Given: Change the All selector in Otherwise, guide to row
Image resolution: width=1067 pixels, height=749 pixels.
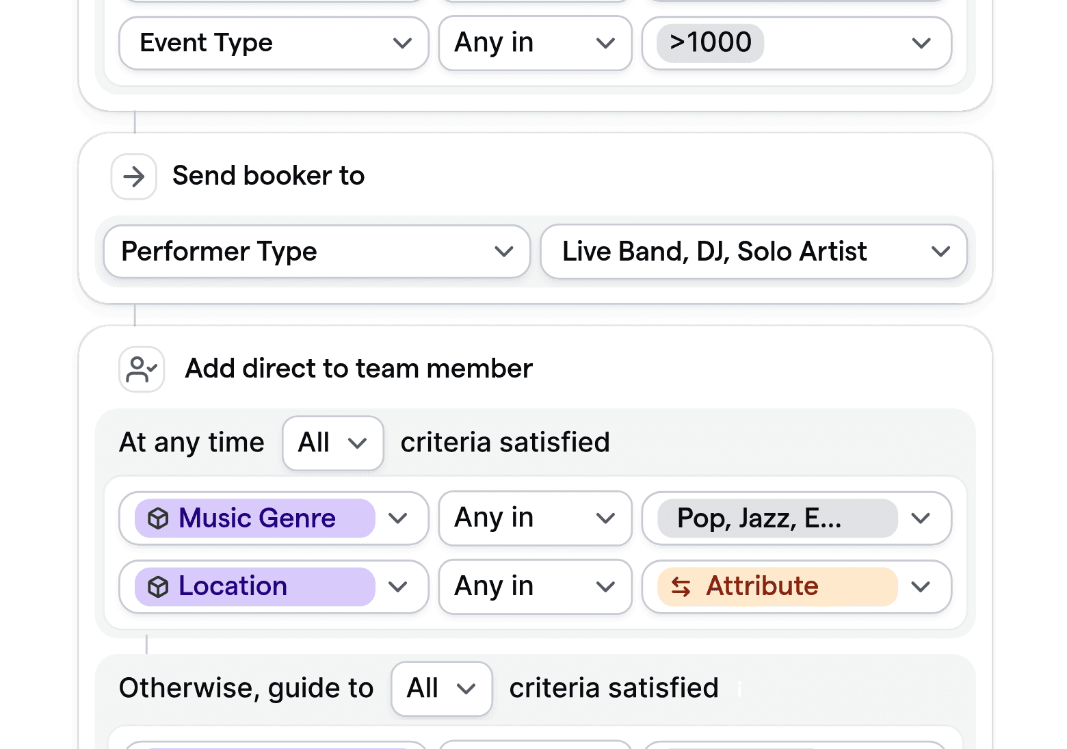Looking at the screenshot, I should pos(441,689).
